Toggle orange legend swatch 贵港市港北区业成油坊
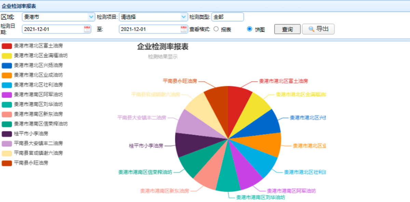Screen dimensions: 410x202 pyautogui.click(x=7, y=75)
